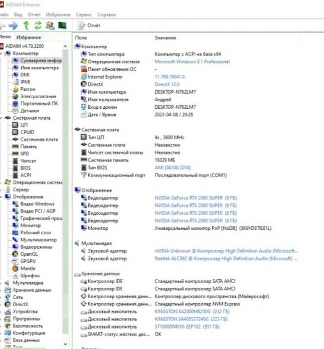Screen dimensions: 324x349
Task: Click the users toolbar icon
Action: click(x=50, y=25)
